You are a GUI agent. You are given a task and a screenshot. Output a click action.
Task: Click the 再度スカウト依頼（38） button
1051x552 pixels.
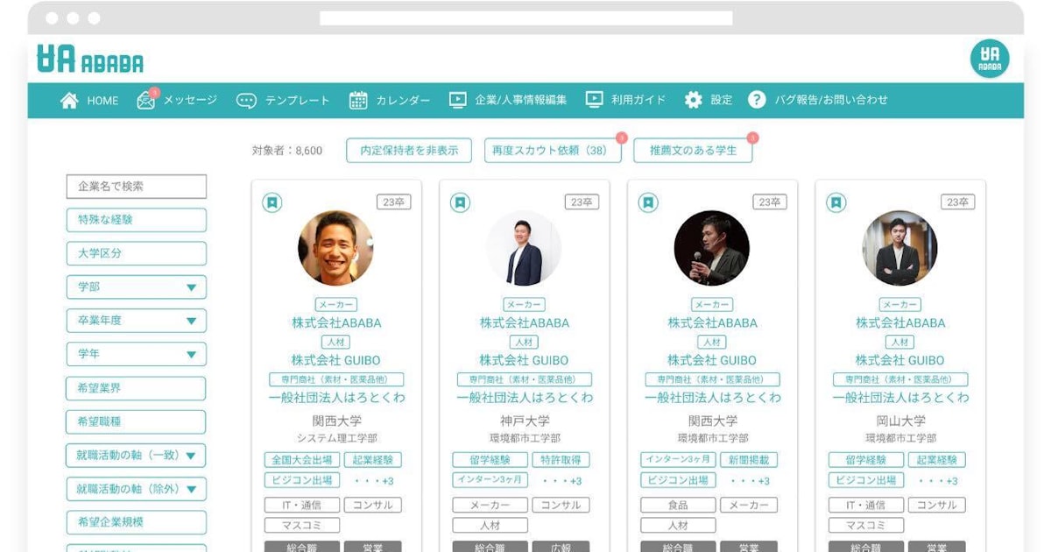click(553, 151)
